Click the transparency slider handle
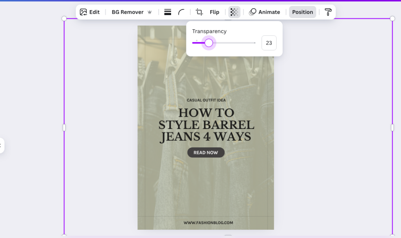Screen dimensions: 401x238 pos(209,43)
